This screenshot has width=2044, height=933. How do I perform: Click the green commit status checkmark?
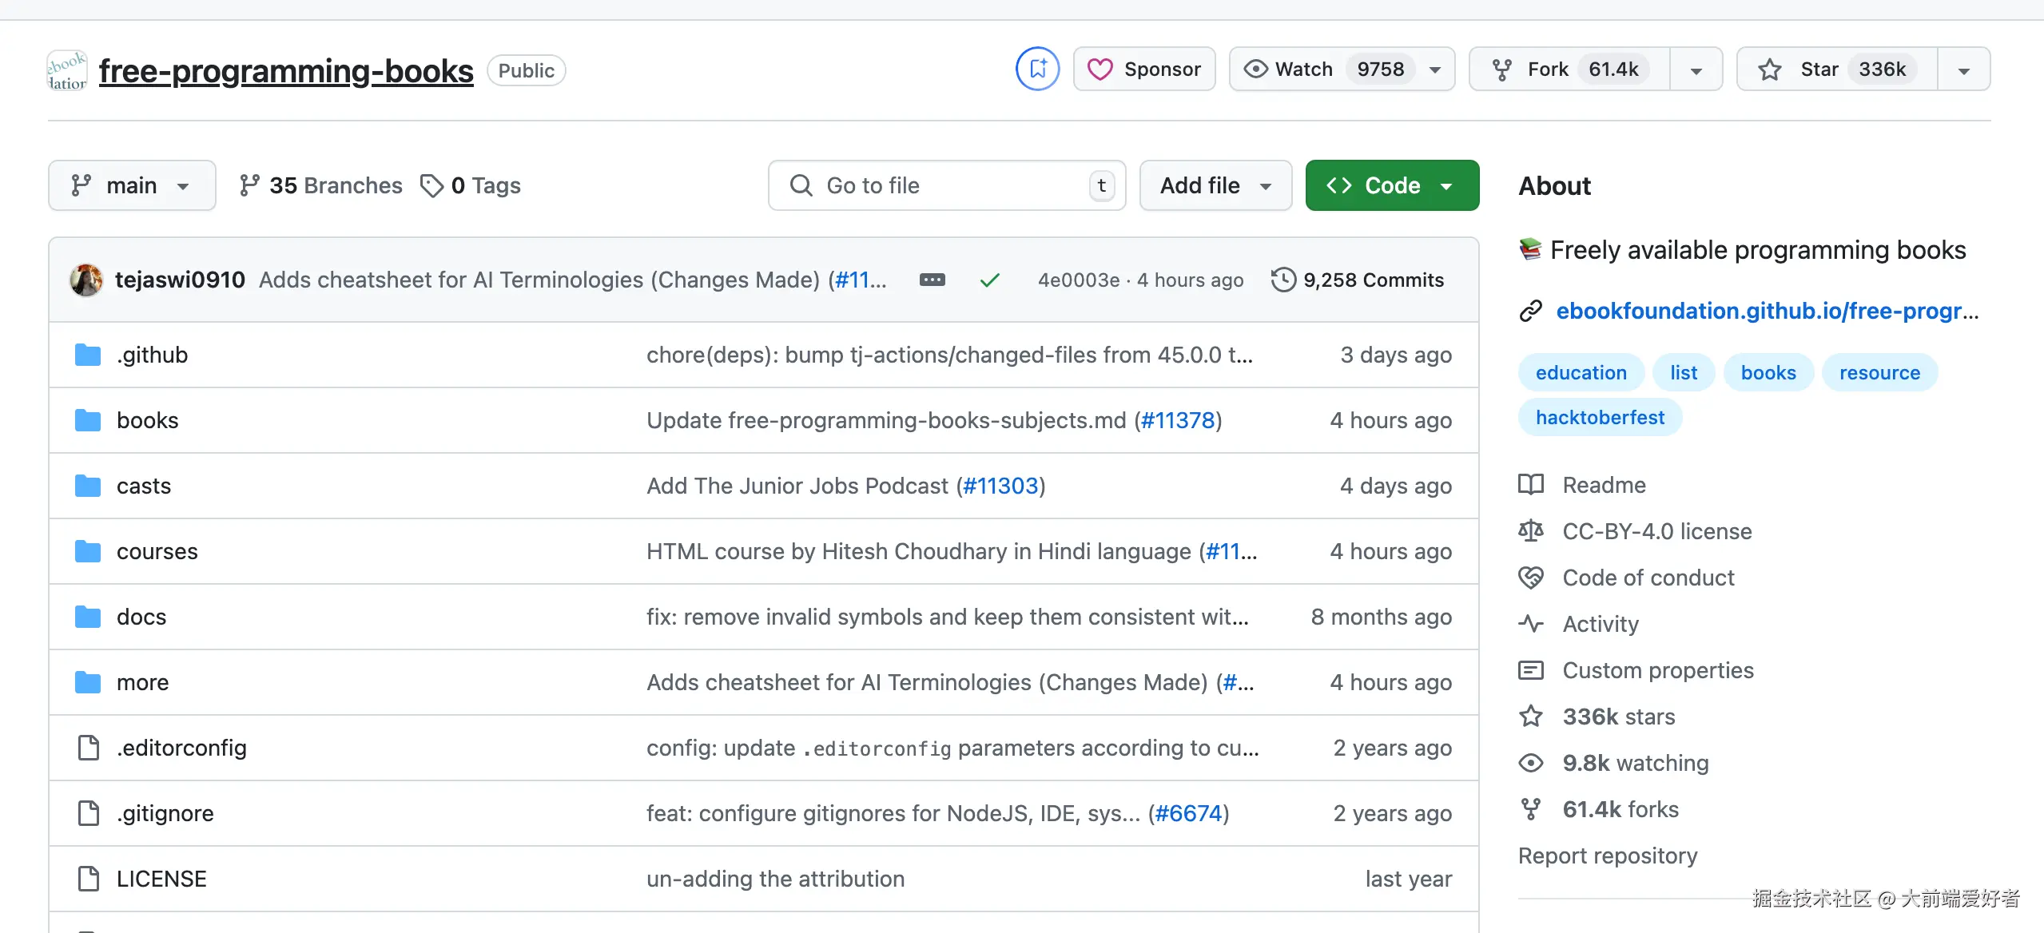989,280
